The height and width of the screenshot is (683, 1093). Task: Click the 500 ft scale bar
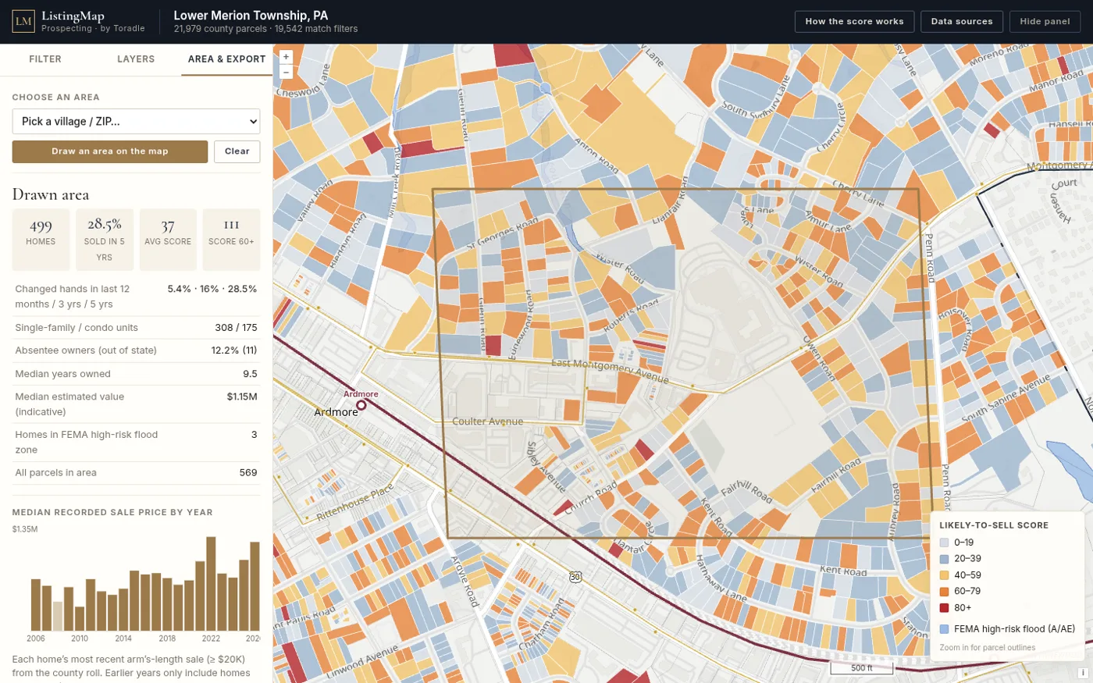[x=861, y=668]
